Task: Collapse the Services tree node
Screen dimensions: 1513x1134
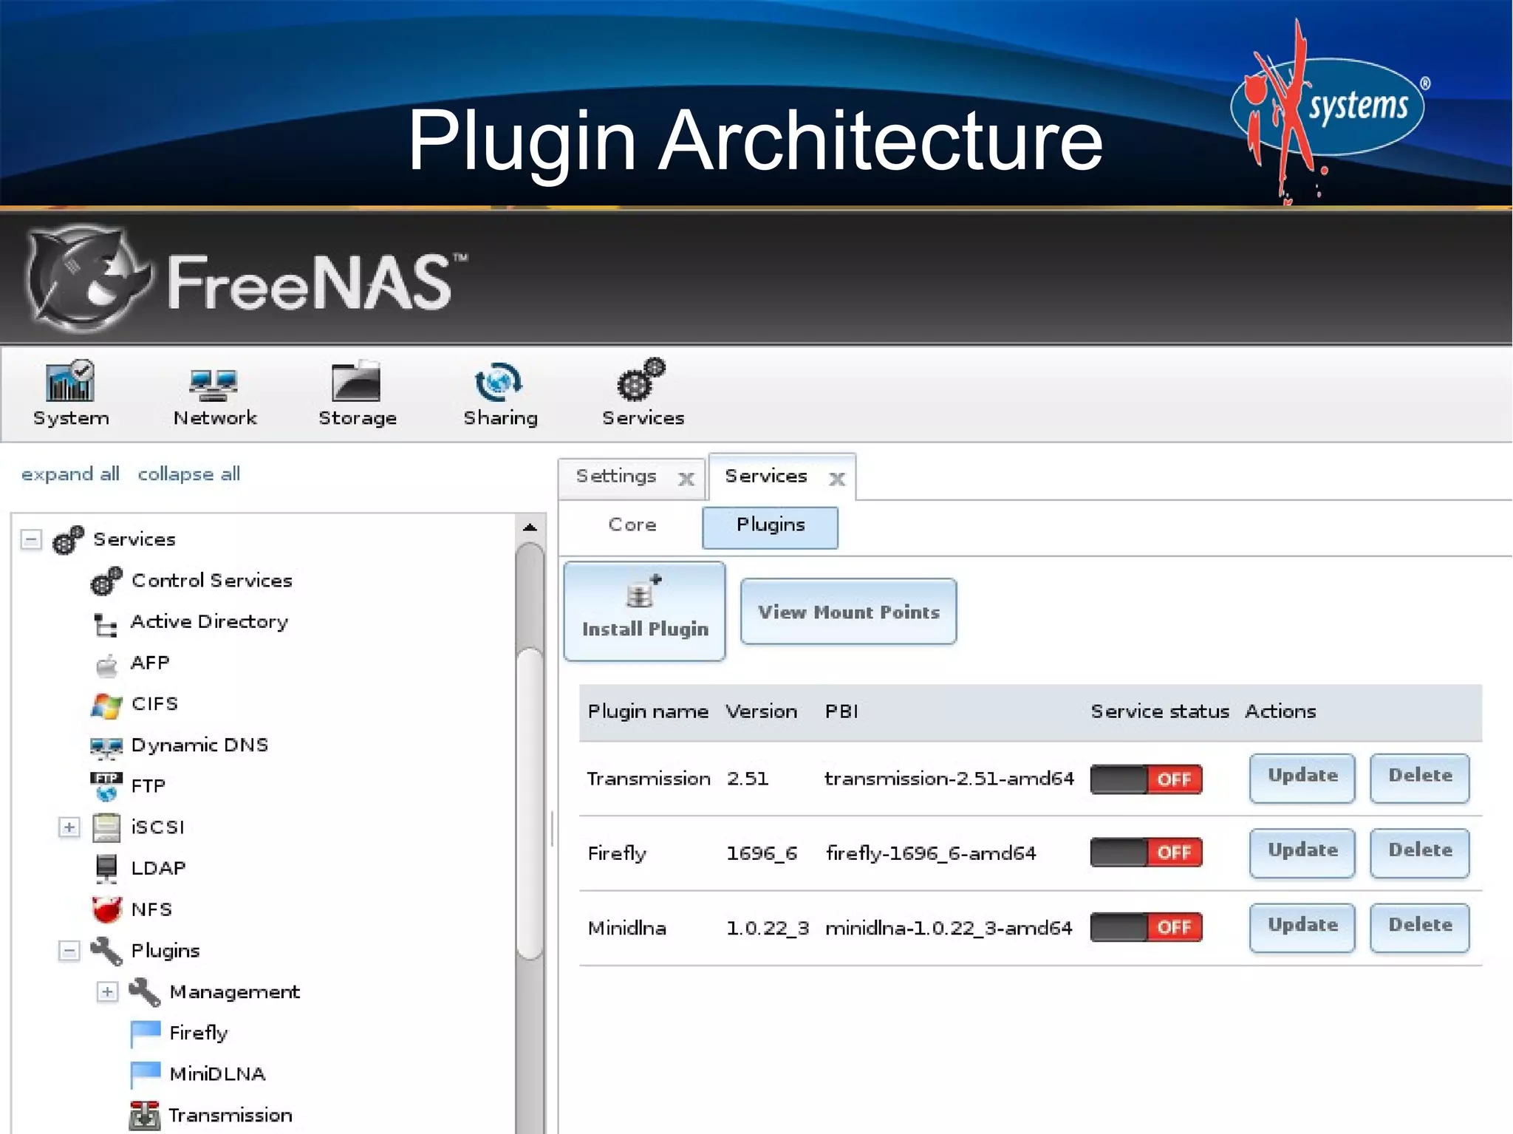Action: coord(30,539)
